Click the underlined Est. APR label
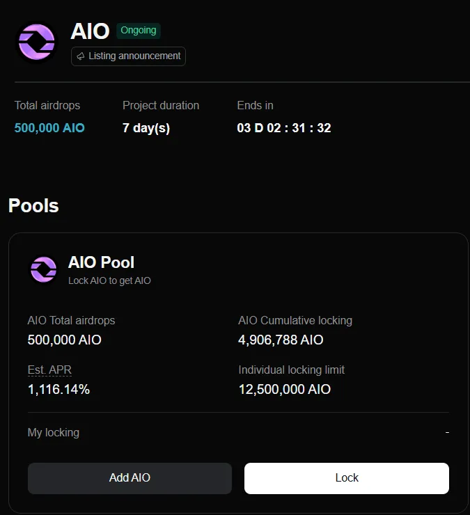Screen dimensions: 470x515 49,370
